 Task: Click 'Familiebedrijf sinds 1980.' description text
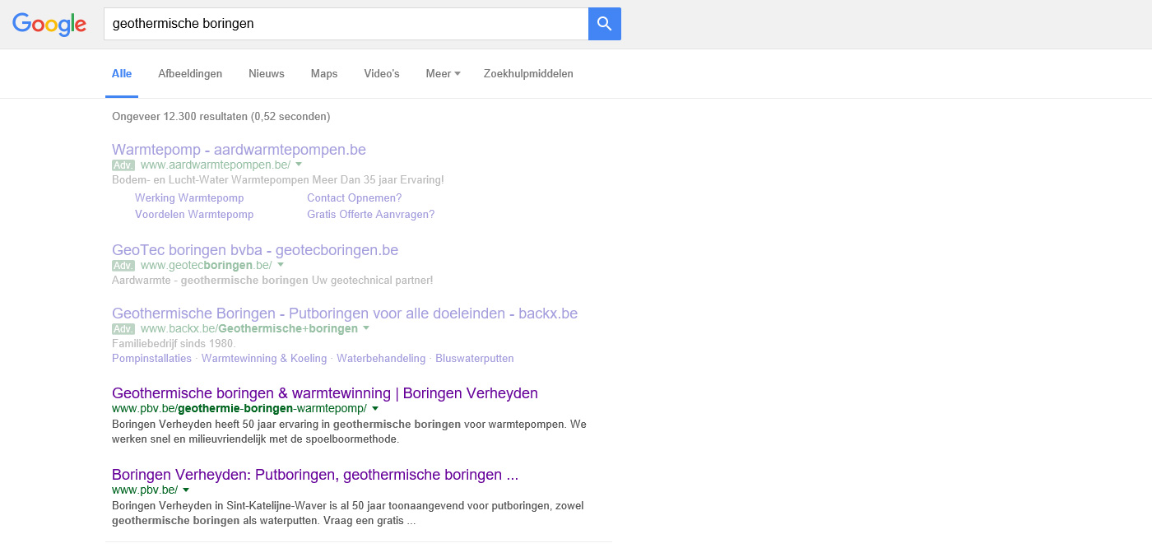[174, 344]
